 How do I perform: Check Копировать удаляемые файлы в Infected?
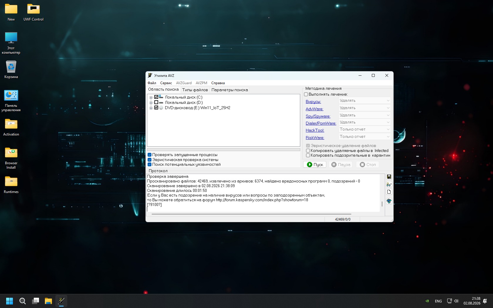click(x=308, y=151)
